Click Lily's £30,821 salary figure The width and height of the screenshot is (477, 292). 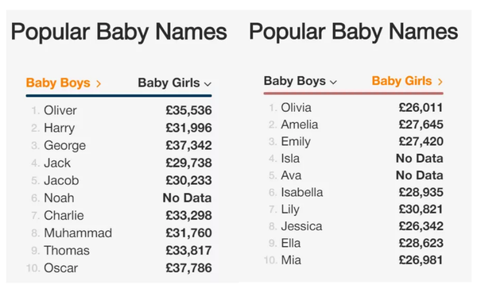pyautogui.click(x=421, y=209)
